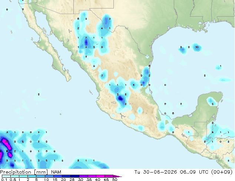Click the legend label '35'
The image size is (235, 181).
coord(89,180)
